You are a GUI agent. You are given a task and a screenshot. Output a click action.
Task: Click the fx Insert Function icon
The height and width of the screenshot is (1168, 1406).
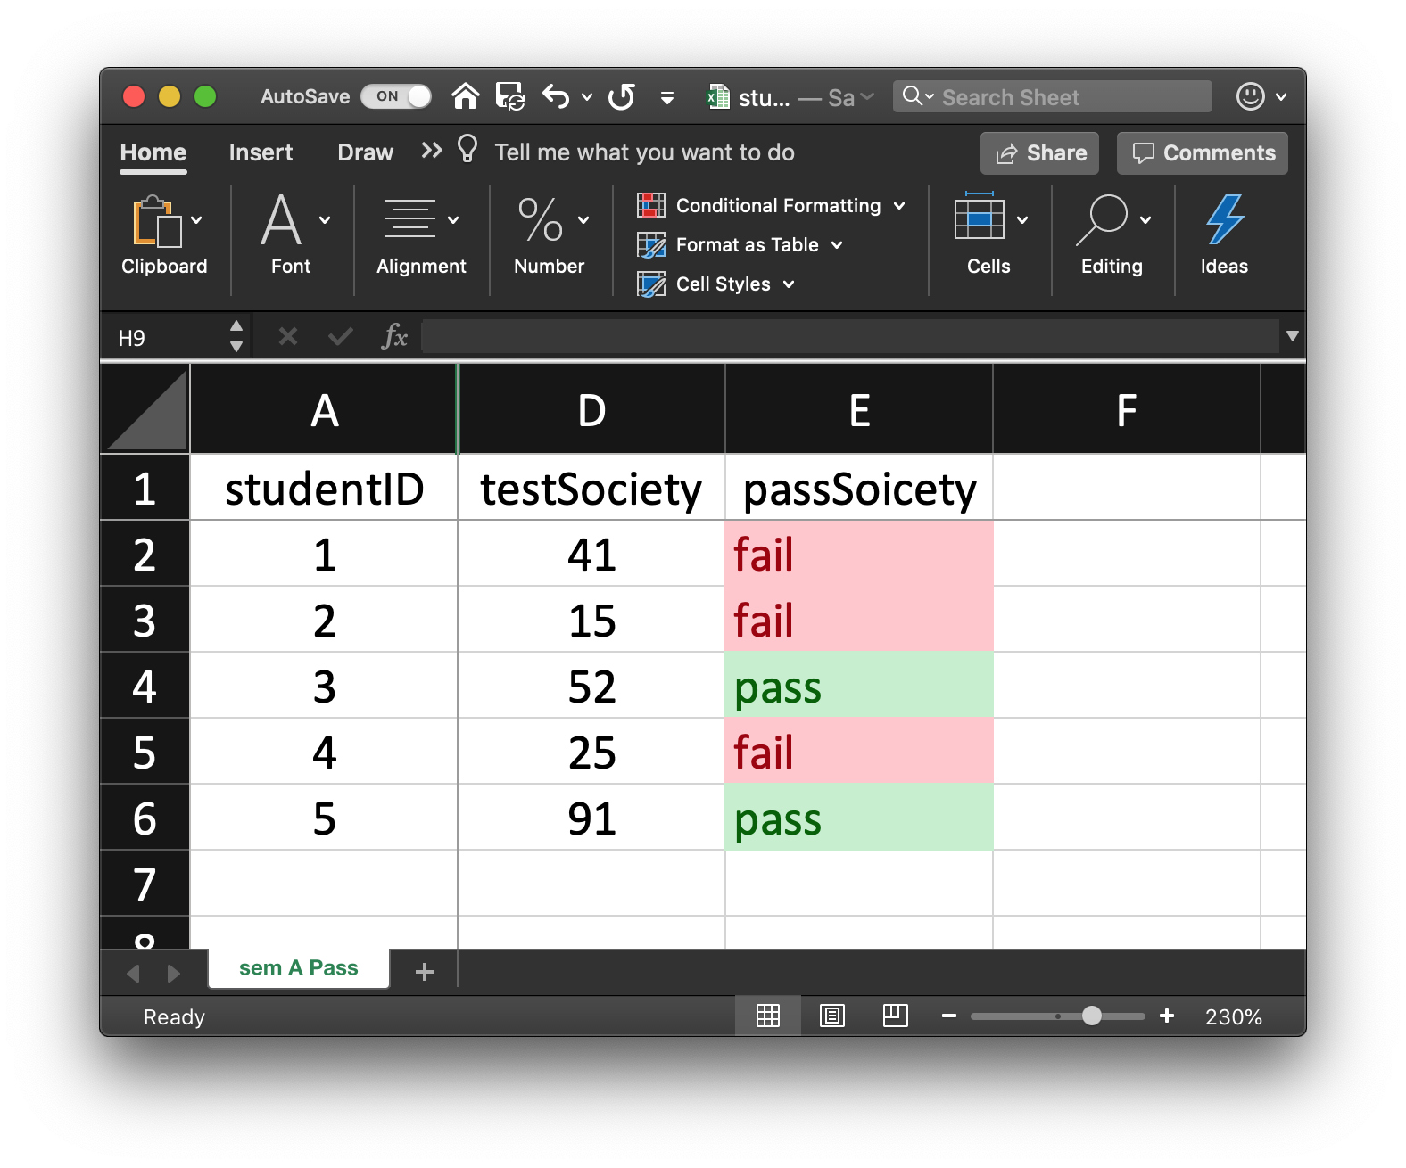coord(394,336)
